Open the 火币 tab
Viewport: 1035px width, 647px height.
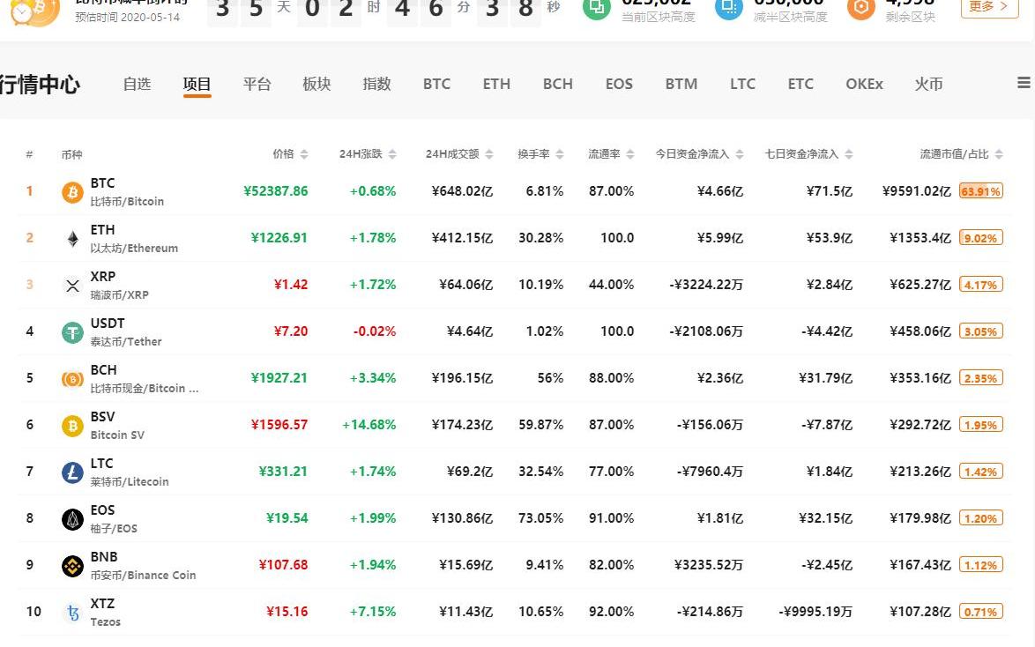coord(928,84)
